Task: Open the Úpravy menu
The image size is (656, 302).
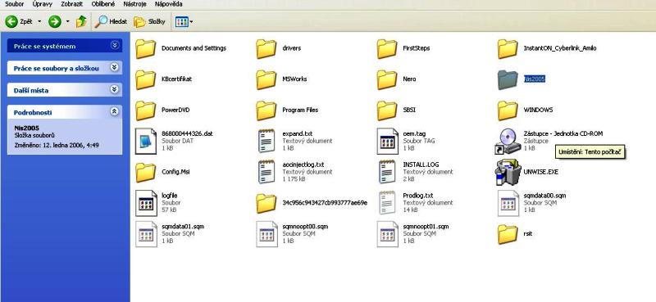Action: pyautogui.click(x=42, y=4)
